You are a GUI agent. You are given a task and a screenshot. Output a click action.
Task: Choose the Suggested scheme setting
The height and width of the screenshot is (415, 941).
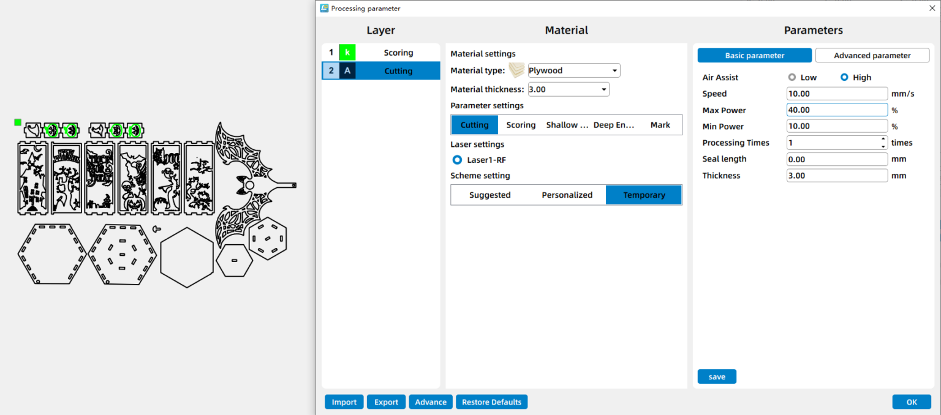click(489, 195)
